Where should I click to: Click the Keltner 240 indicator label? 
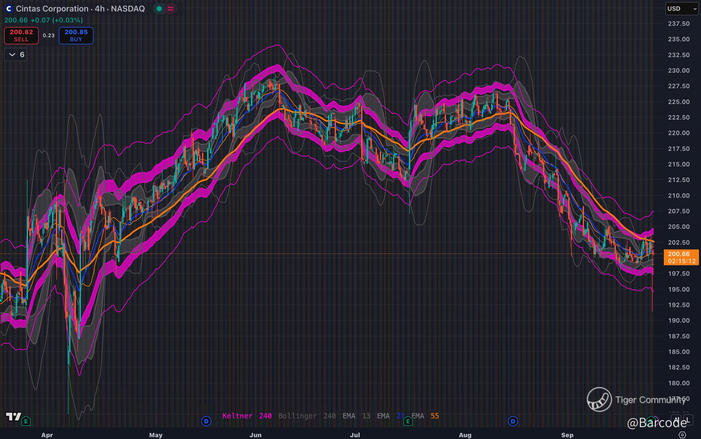(x=247, y=416)
